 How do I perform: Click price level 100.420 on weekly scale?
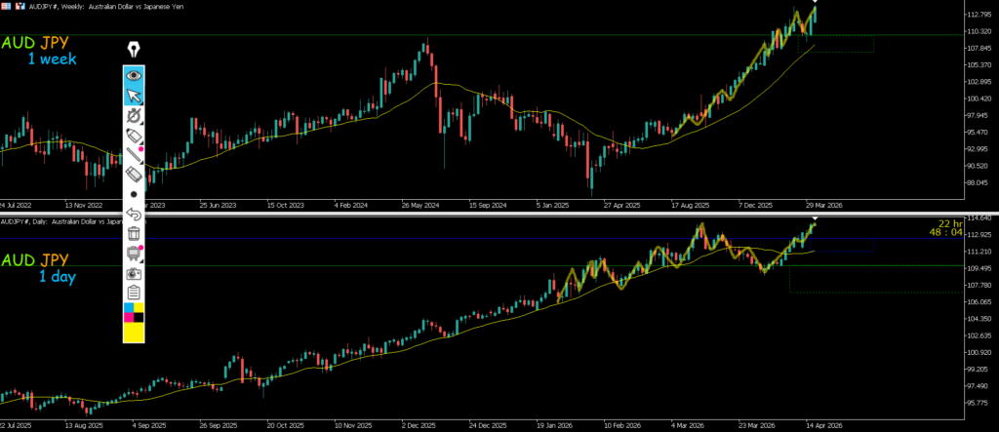pyautogui.click(x=979, y=98)
